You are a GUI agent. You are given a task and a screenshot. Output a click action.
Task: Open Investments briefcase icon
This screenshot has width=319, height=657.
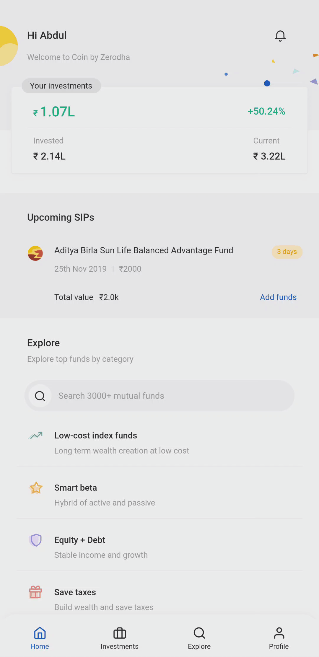click(120, 633)
